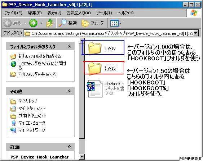This screenshot has width=203, height=161.
Task: Open the ツール(T) menu
Action: pos(104,13)
